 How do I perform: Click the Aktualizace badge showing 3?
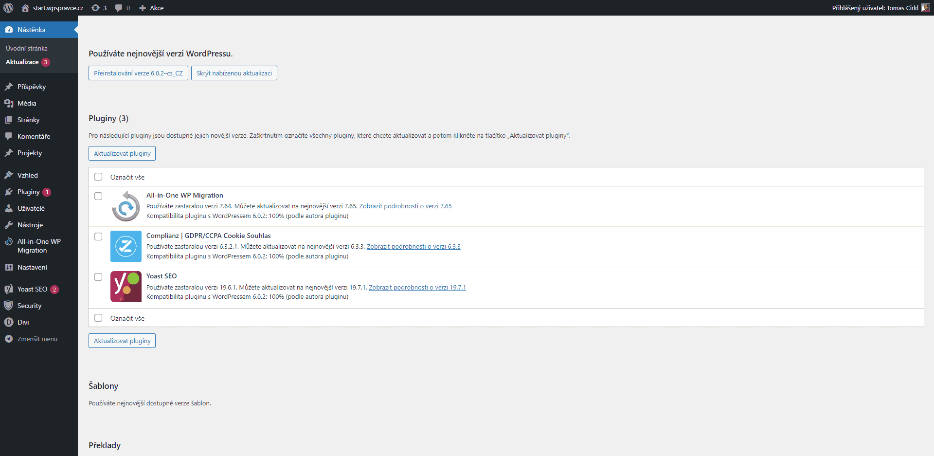pos(46,62)
